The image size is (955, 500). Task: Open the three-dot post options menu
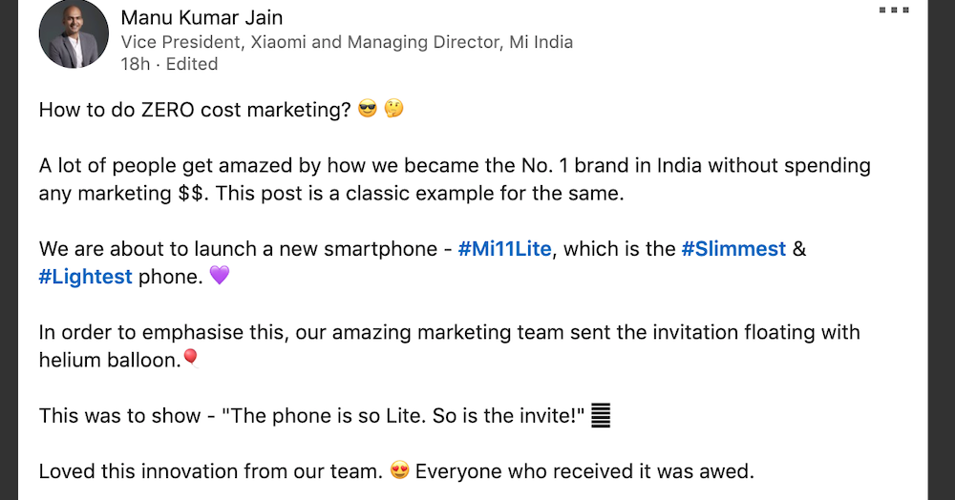[x=893, y=10]
